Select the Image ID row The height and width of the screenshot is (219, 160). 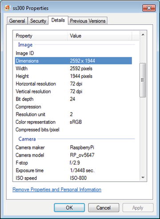(x=73, y=53)
